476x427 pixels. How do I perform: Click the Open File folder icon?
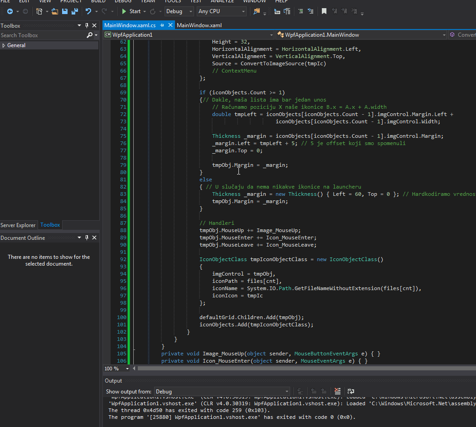coord(55,11)
